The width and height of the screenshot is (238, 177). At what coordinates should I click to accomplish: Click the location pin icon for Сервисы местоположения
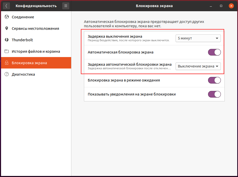(x=7, y=28)
